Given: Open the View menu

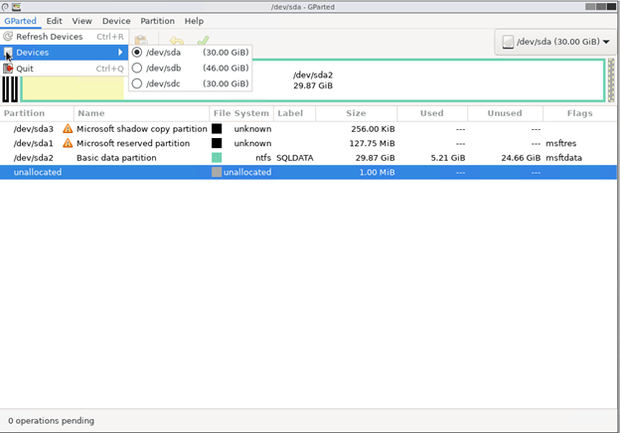Looking at the screenshot, I should pos(81,21).
